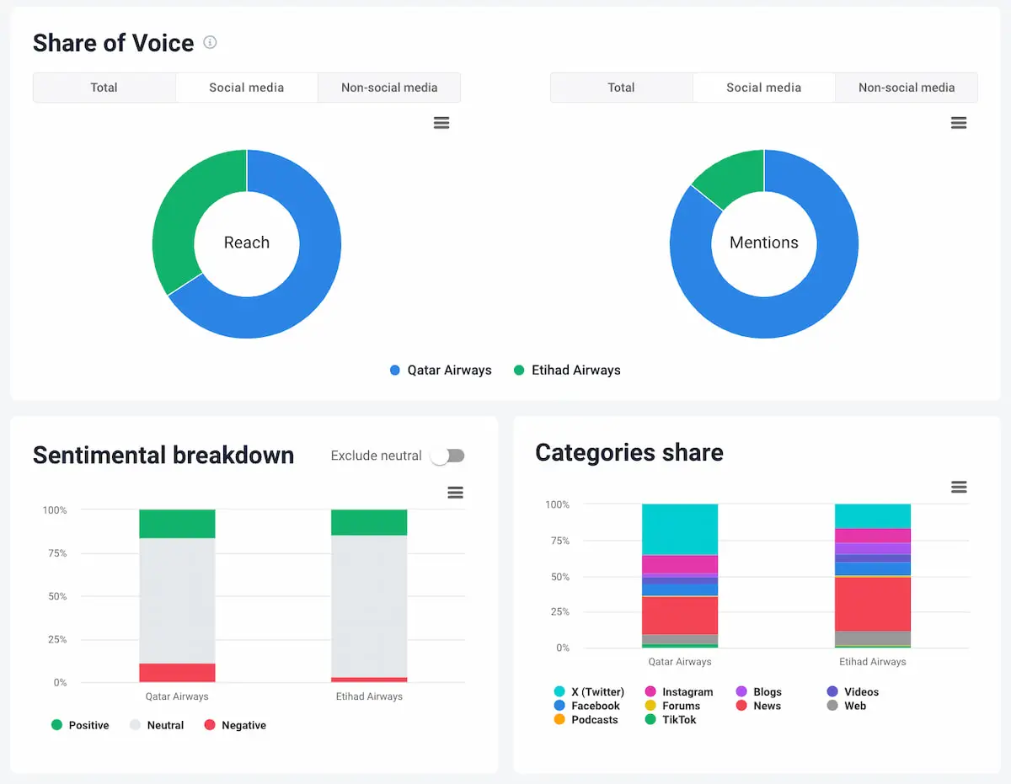The height and width of the screenshot is (784, 1011).
Task: Open the Total view on the left chart
Action: pyautogui.click(x=104, y=88)
